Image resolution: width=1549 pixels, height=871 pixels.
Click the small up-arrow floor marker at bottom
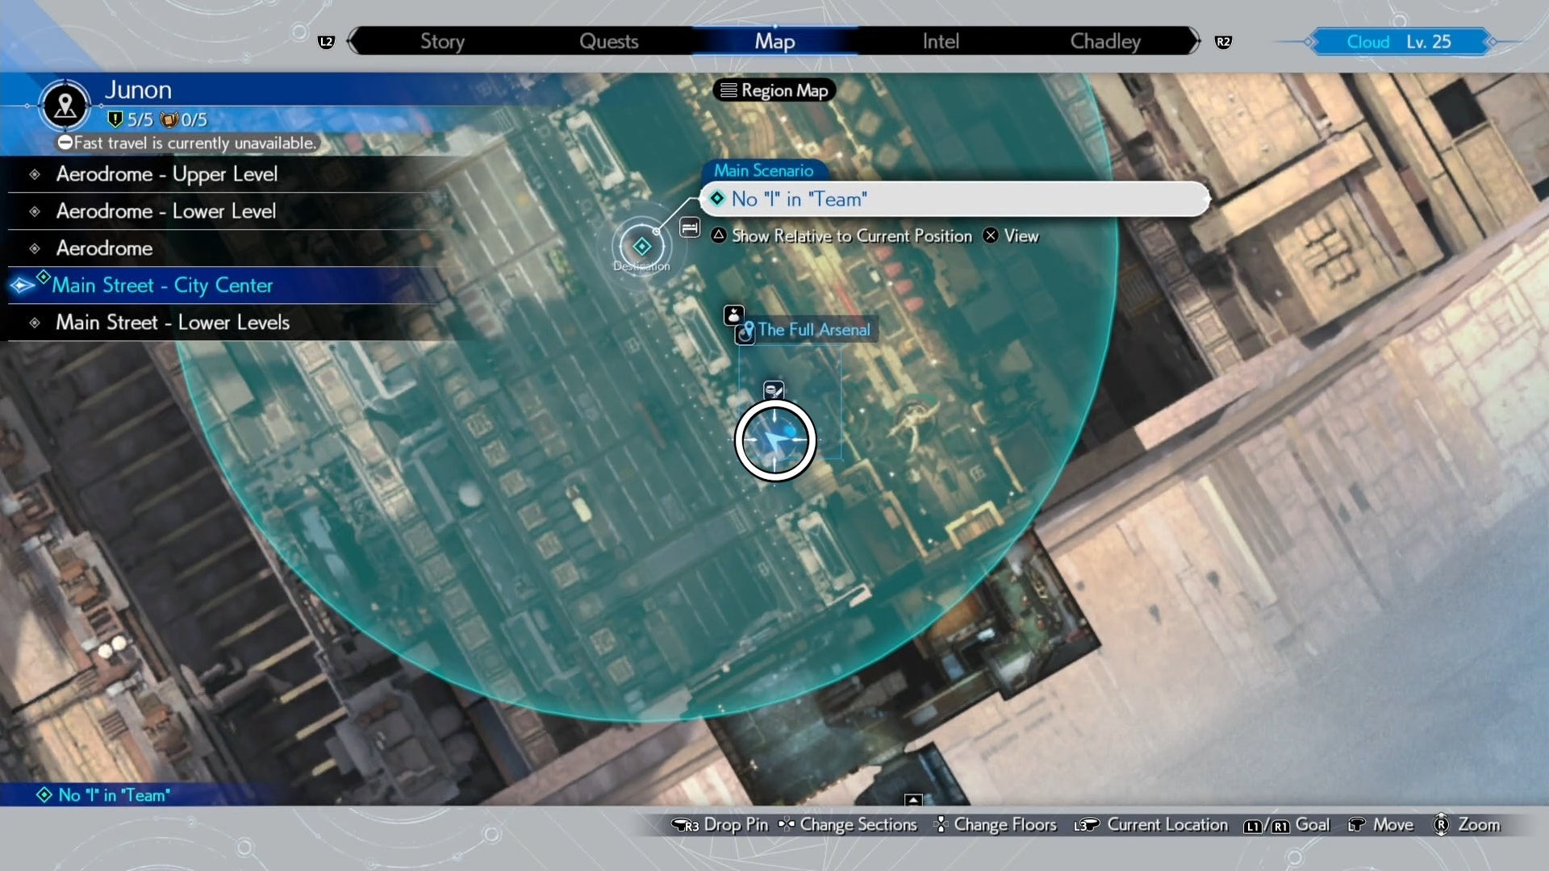pyautogui.click(x=913, y=799)
